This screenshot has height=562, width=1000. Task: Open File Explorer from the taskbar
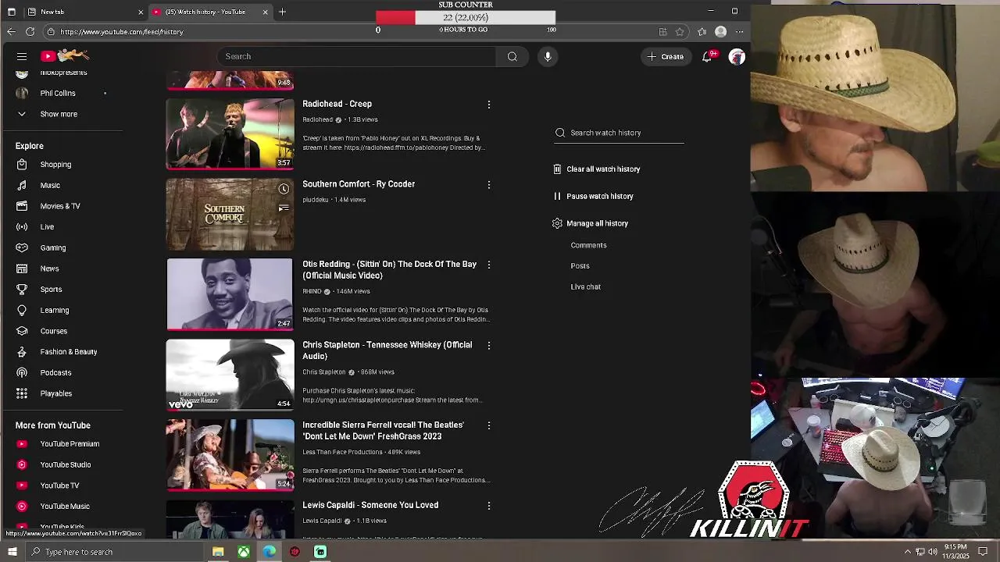pos(218,552)
